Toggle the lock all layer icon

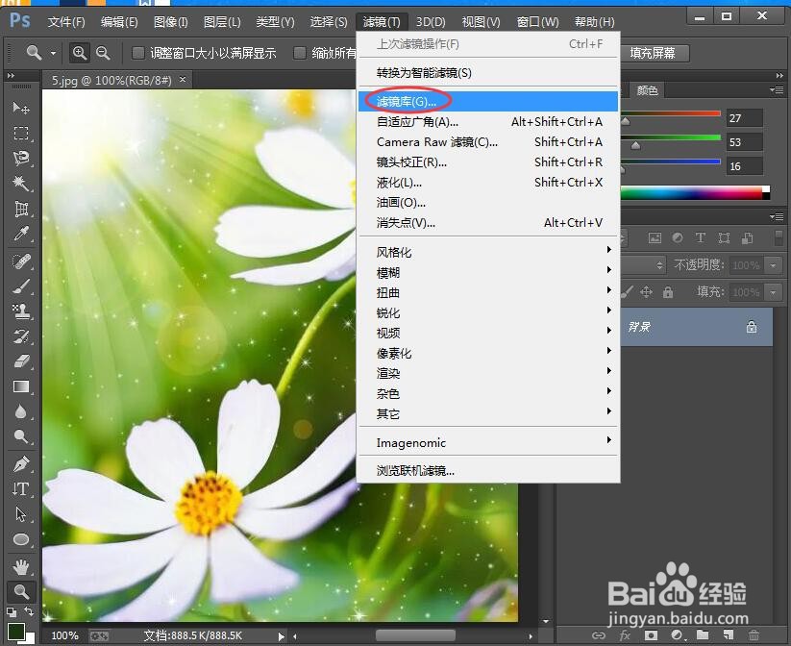668,291
